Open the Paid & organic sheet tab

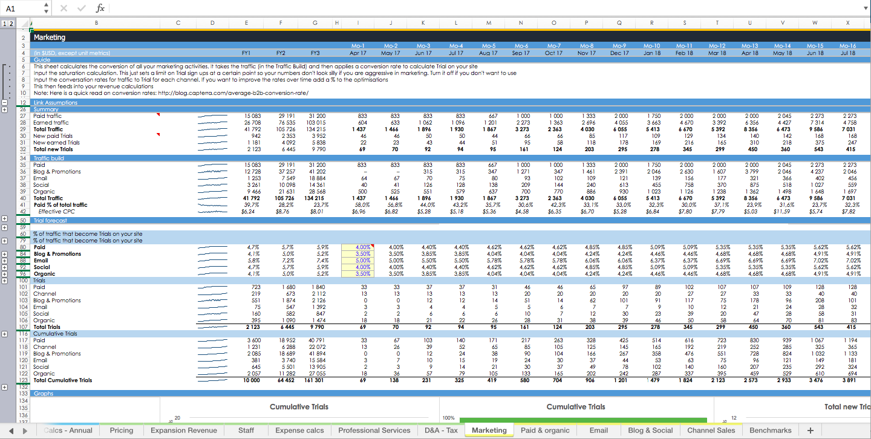(x=545, y=431)
